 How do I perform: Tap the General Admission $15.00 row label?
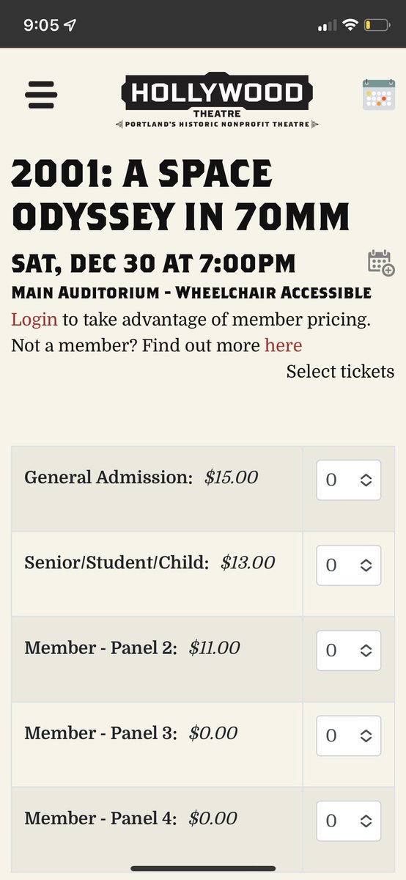click(141, 477)
